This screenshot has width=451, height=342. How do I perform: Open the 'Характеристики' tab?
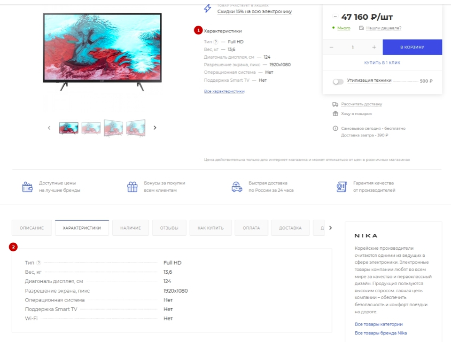click(82, 228)
